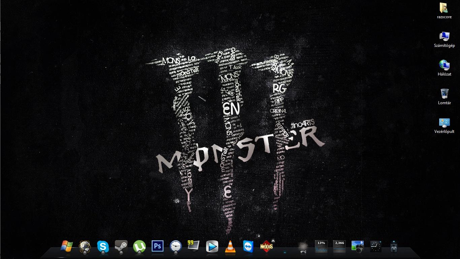Click the CPU meter showing 13%
The height and width of the screenshot is (259, 460).
point(321,246)
